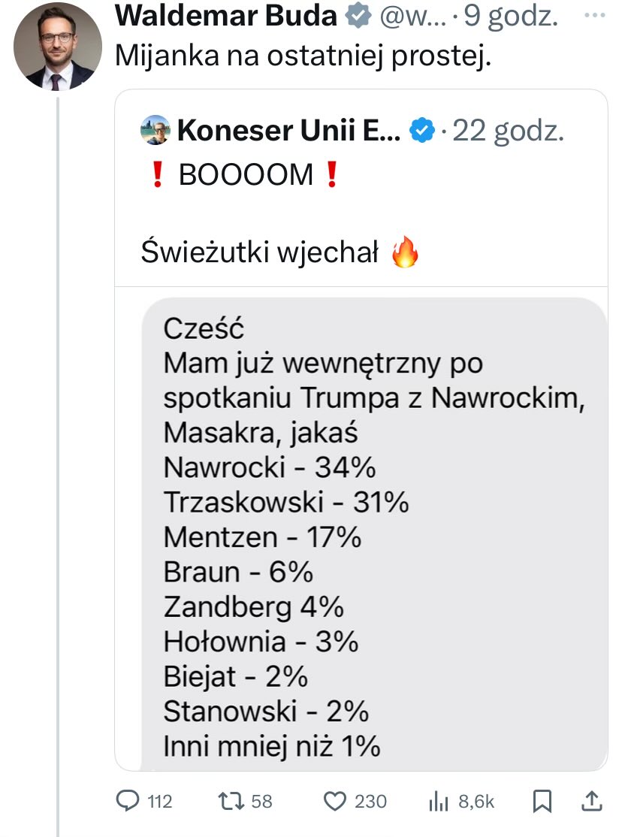Open Waldemar Buda's profile name link
622x837 pixels.
(x=226, y=16)
